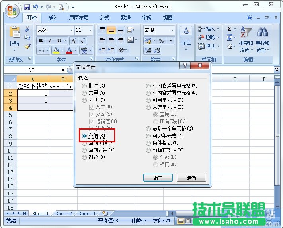Click the Save icon in quick access toolbar
The height and width of the screenshot is (228, 283).
pos(27,7)
